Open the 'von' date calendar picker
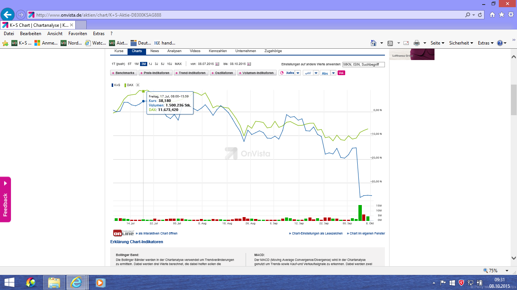The height and width of the screenshot is (290, 517). pyautogui.click(x=217, y=64)
